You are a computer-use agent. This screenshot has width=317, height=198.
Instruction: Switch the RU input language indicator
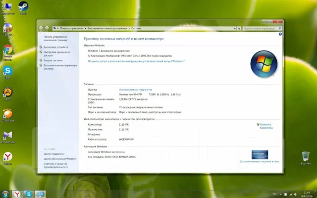click(274, 195)
